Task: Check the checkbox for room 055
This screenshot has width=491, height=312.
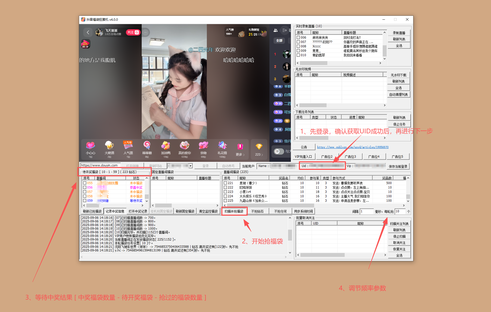Action: pyautogui.click(x=85, y=183)
